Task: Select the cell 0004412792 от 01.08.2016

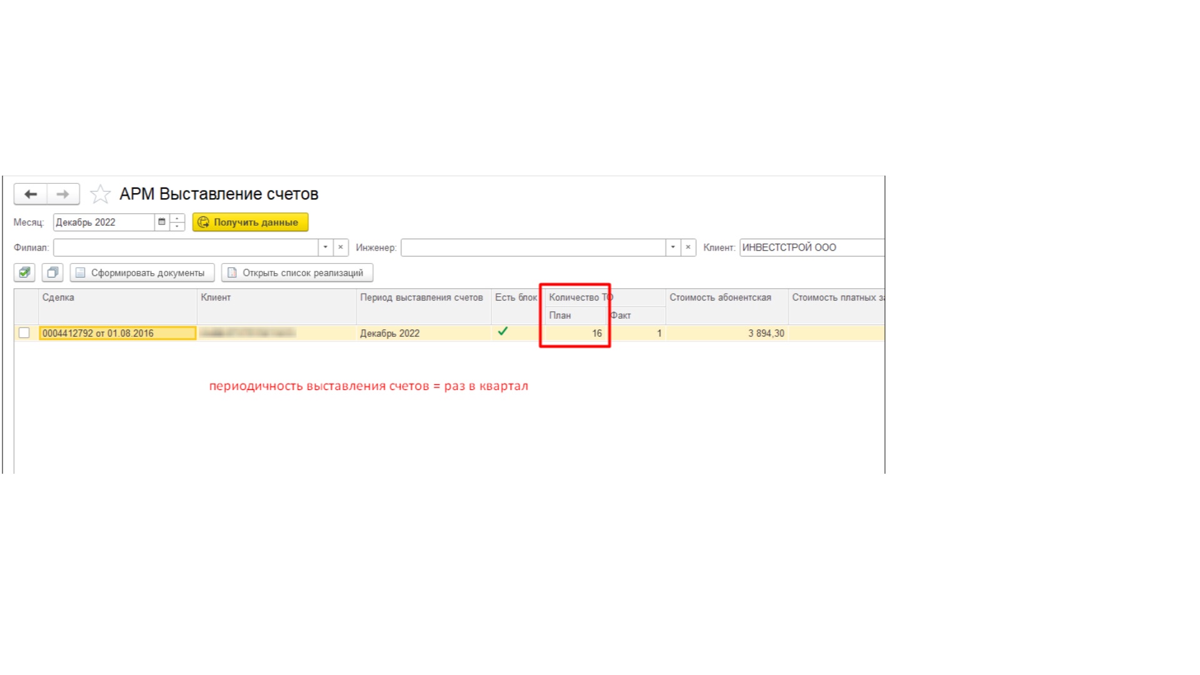Action: pyautogui.click(x=117, y=333)
